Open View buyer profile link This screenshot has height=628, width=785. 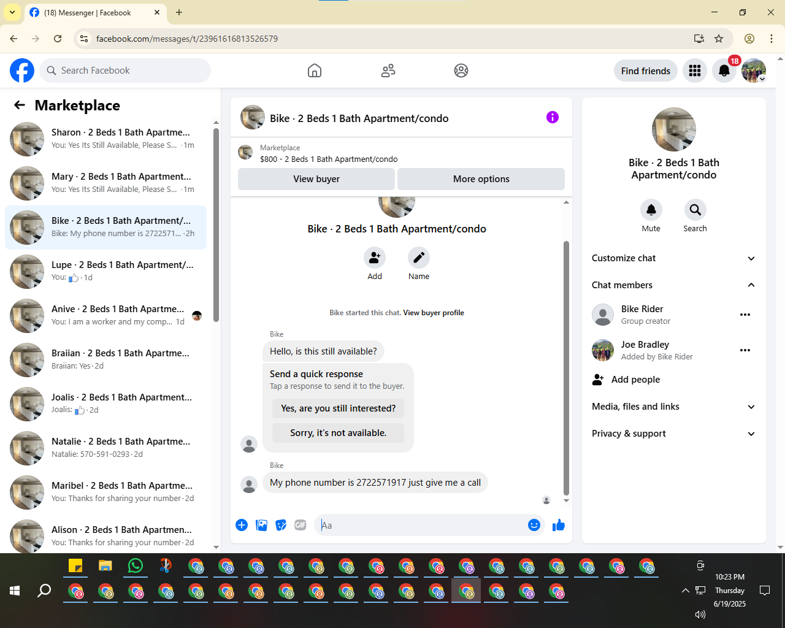click(x=434, y=313)
